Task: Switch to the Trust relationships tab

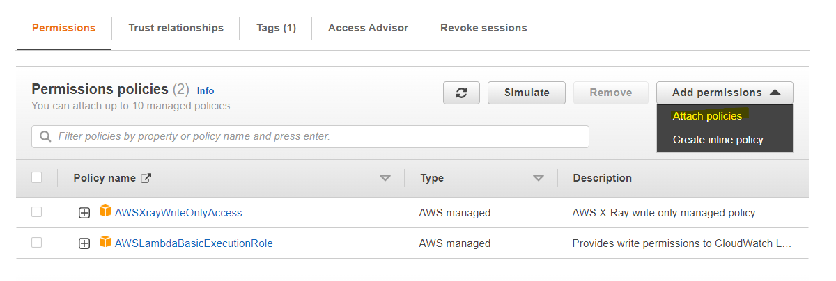Action: [176, 28]
